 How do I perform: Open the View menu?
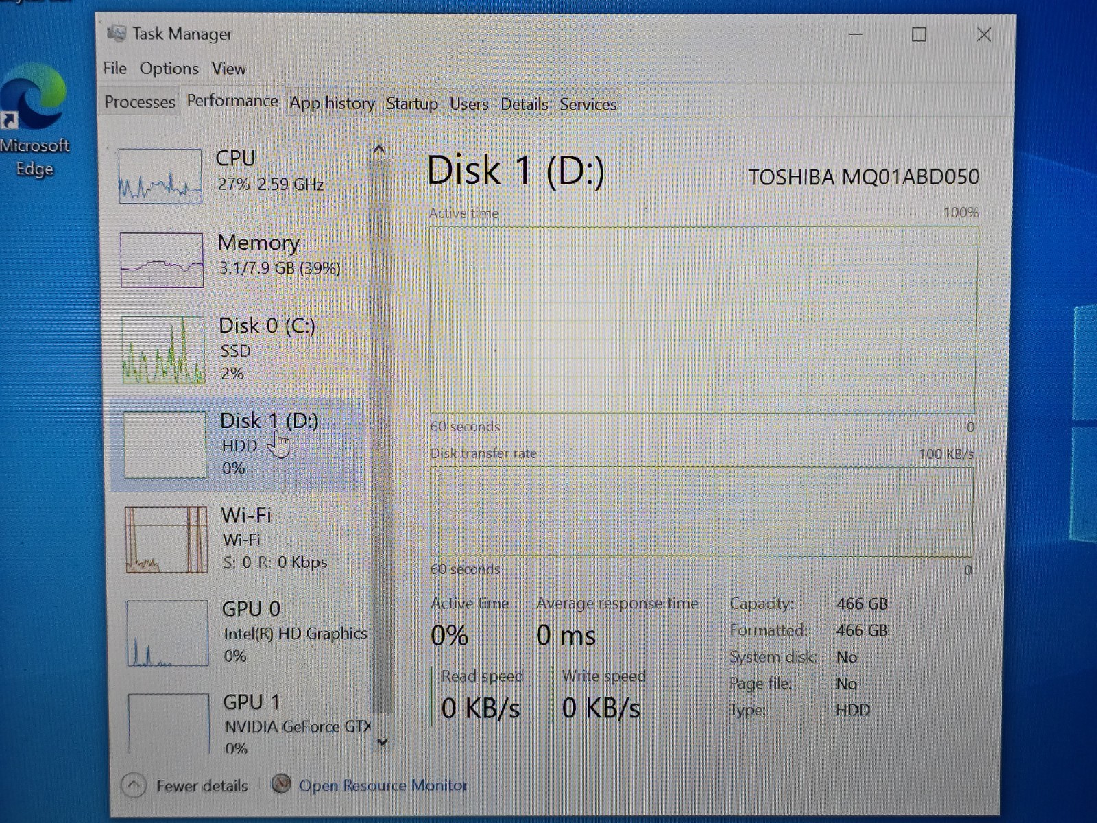tap(228, 69)
